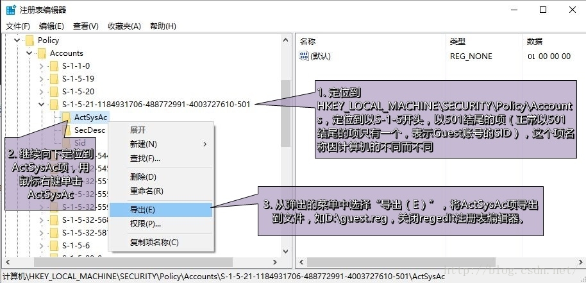
Task: Expand the S-1-1-0 key
Action: pos(42,66)
